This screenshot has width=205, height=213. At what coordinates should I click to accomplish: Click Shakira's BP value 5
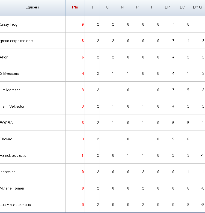[x=173, y=139]
